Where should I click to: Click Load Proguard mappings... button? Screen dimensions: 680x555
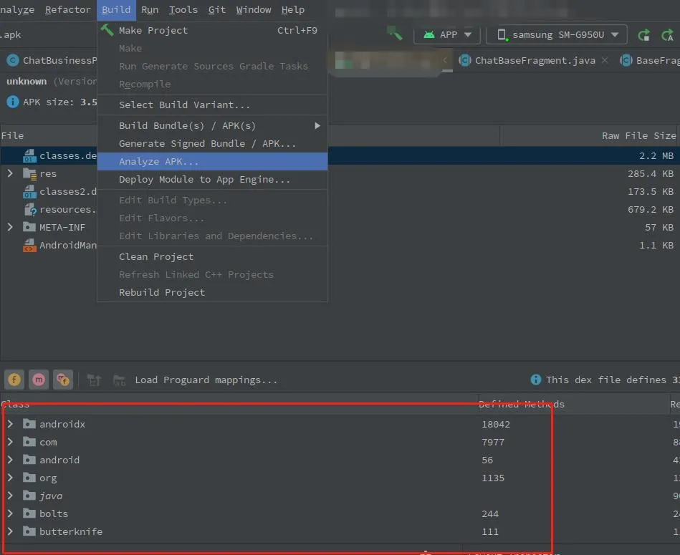point(206,380)
